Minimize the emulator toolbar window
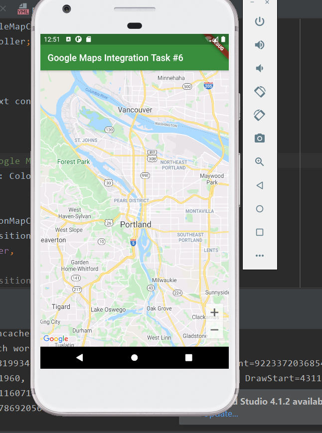 coord(252,2)
